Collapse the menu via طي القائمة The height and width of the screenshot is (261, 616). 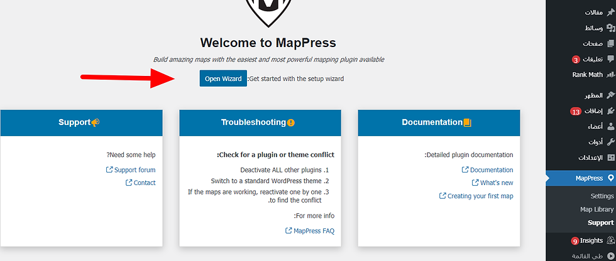(x=581, y=256)
